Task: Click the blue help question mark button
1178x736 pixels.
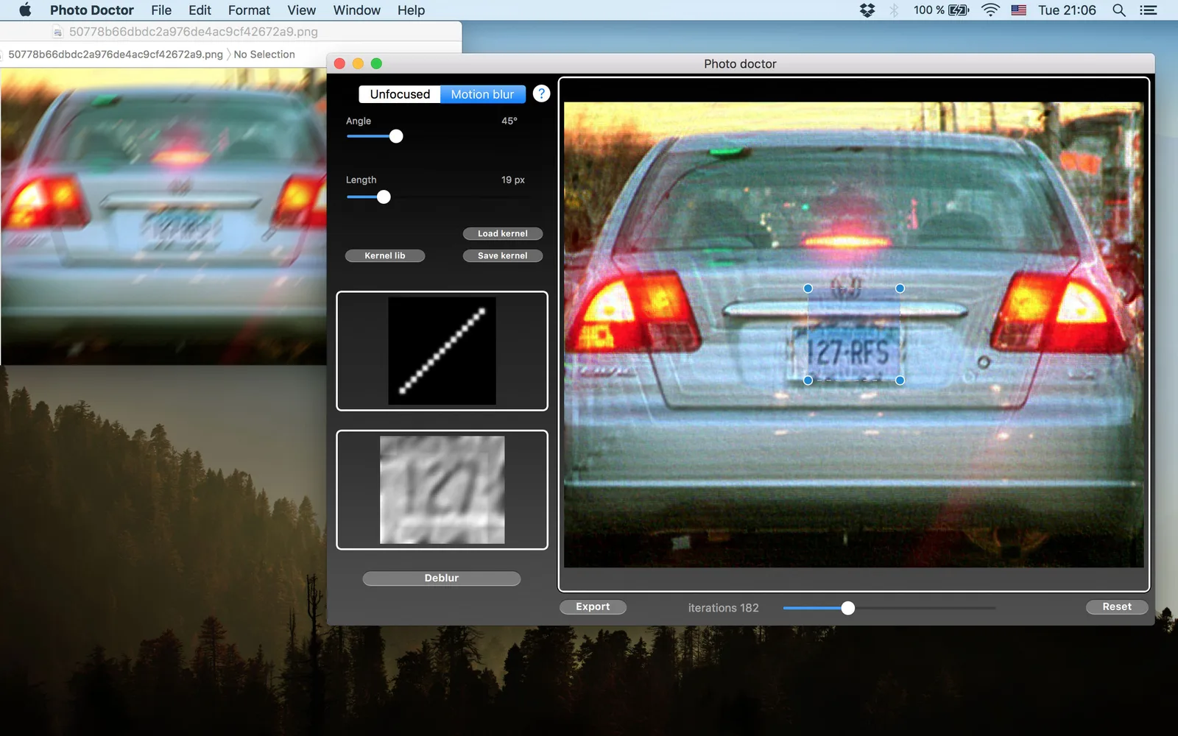Action: click(x=541, y=94)
